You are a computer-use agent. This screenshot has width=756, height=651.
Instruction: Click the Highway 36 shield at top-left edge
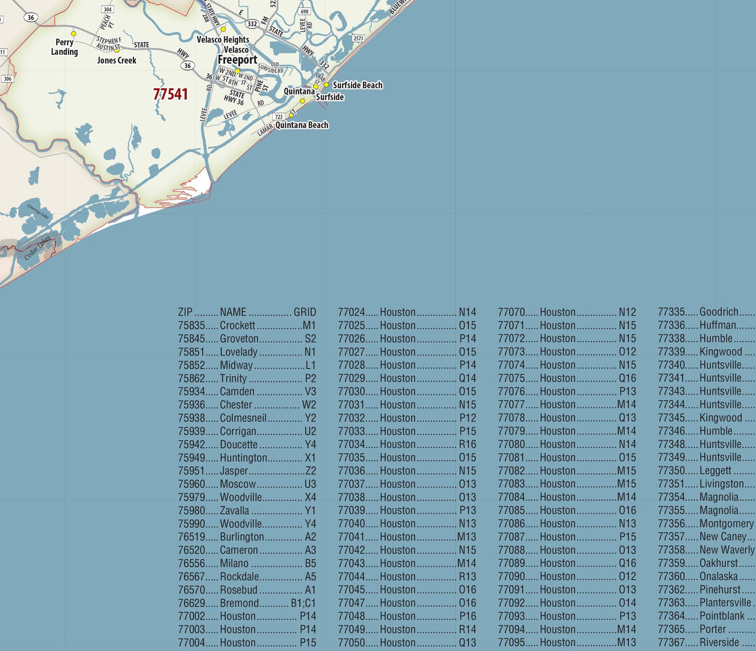click(31, 18)
